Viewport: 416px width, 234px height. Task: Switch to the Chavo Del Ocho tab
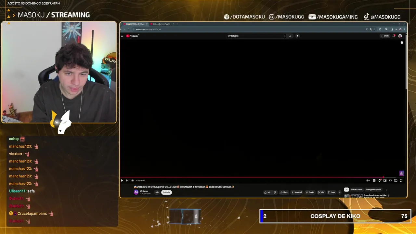click(162, 24)
